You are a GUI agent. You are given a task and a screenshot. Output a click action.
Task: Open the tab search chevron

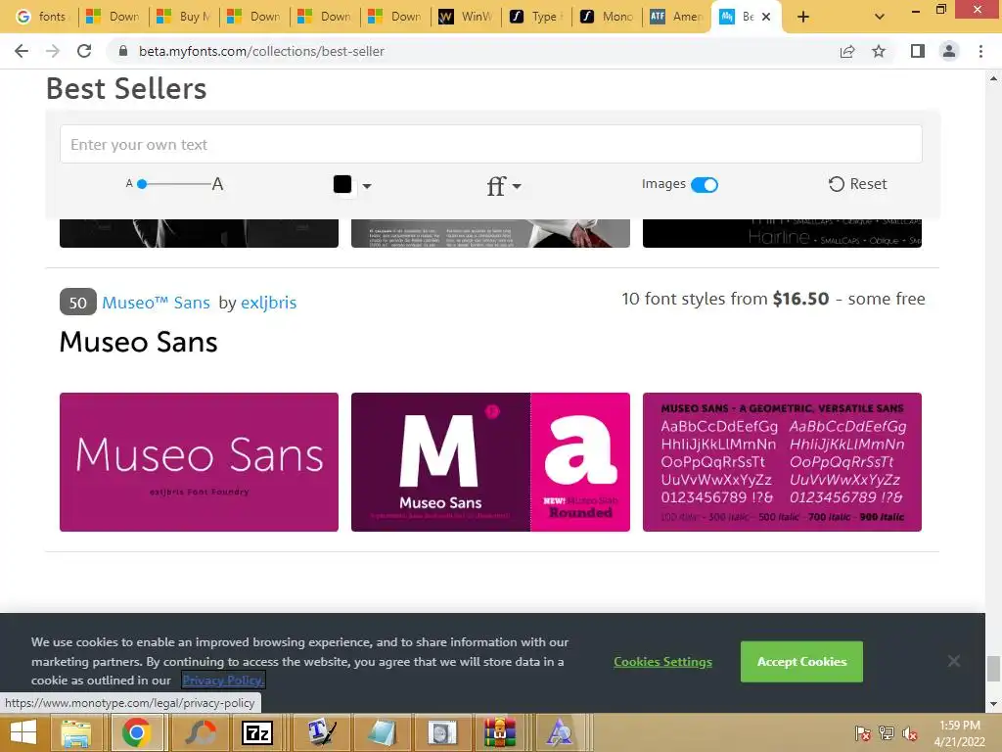880,17
